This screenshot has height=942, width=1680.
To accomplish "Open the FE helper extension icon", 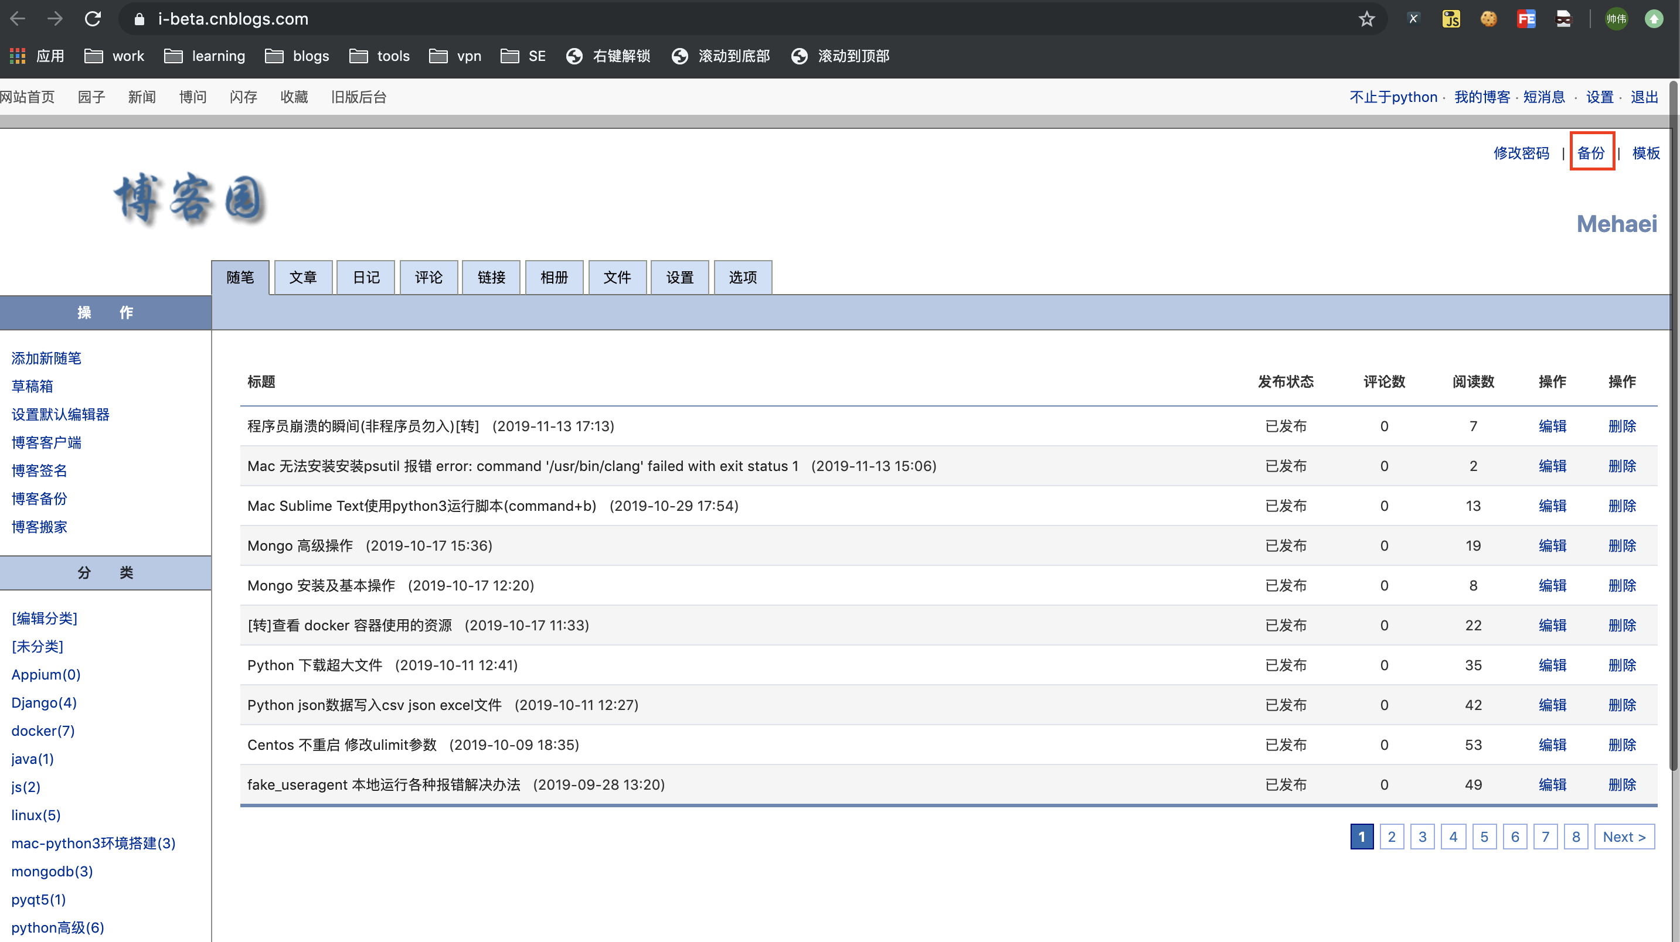I will tap(1526, 19).
